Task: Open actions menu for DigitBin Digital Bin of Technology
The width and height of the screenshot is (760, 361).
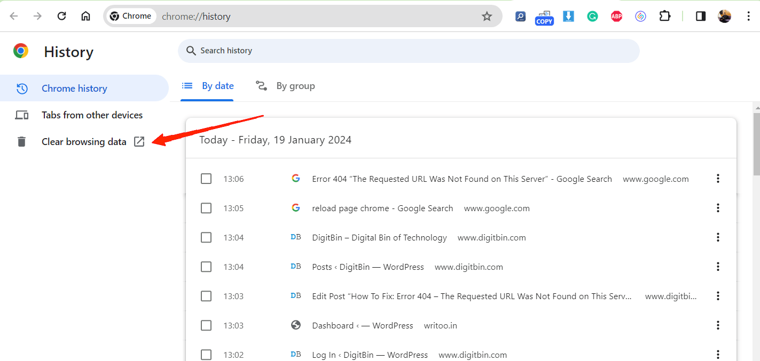Action: click(x=718, y=237)
